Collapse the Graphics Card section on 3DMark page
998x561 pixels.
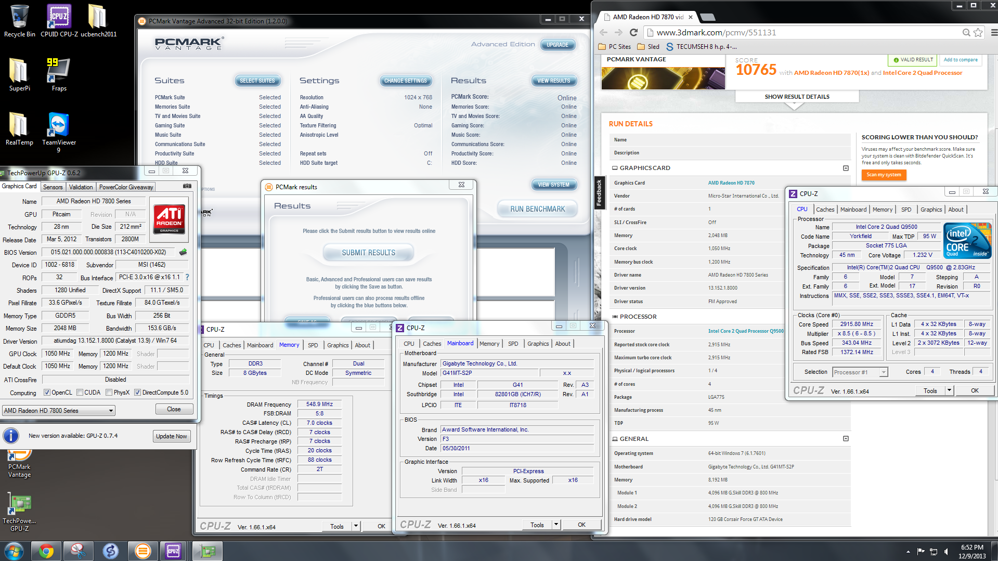click(x=846, y=168)
